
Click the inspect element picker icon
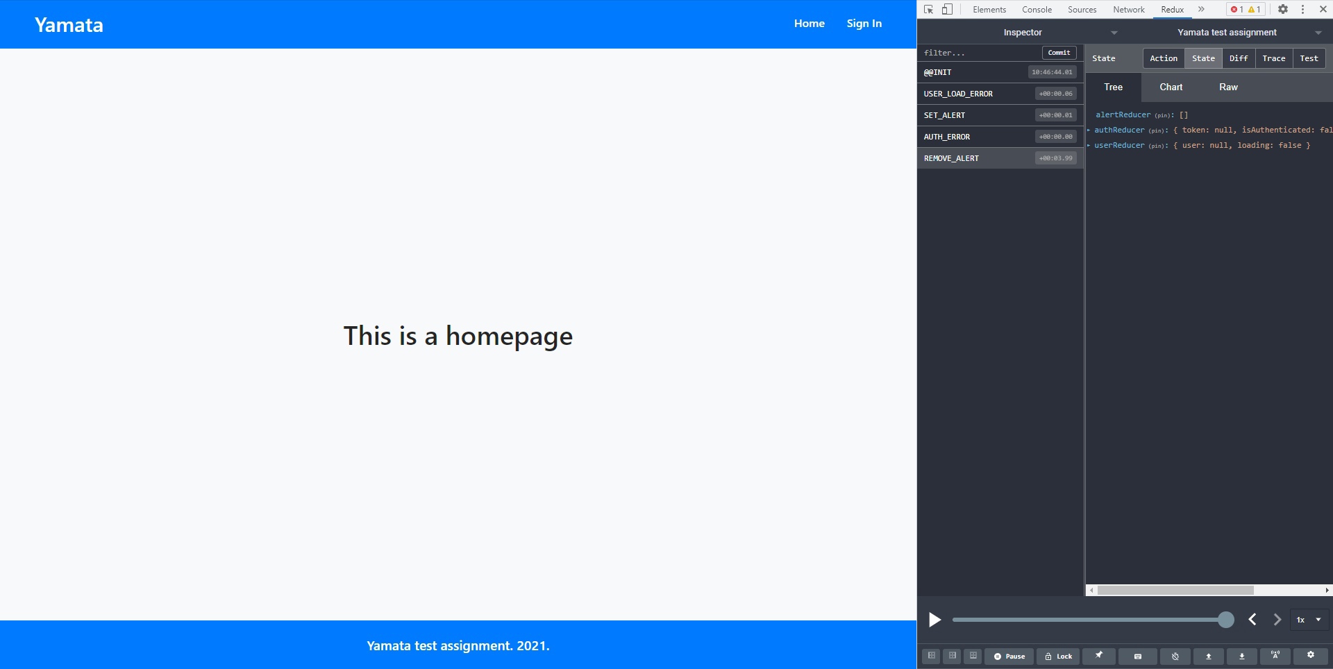tap(929, 10)
